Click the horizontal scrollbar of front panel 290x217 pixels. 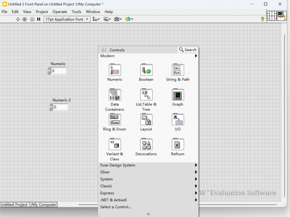[177, 205]
